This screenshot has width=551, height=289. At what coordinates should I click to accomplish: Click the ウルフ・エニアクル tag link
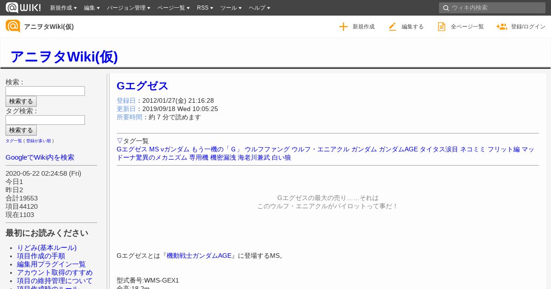pos(320,149)
